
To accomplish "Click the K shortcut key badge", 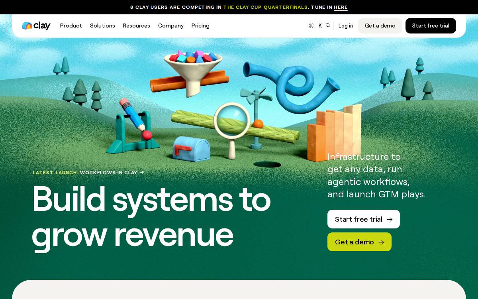I will [x=320, y=26].
